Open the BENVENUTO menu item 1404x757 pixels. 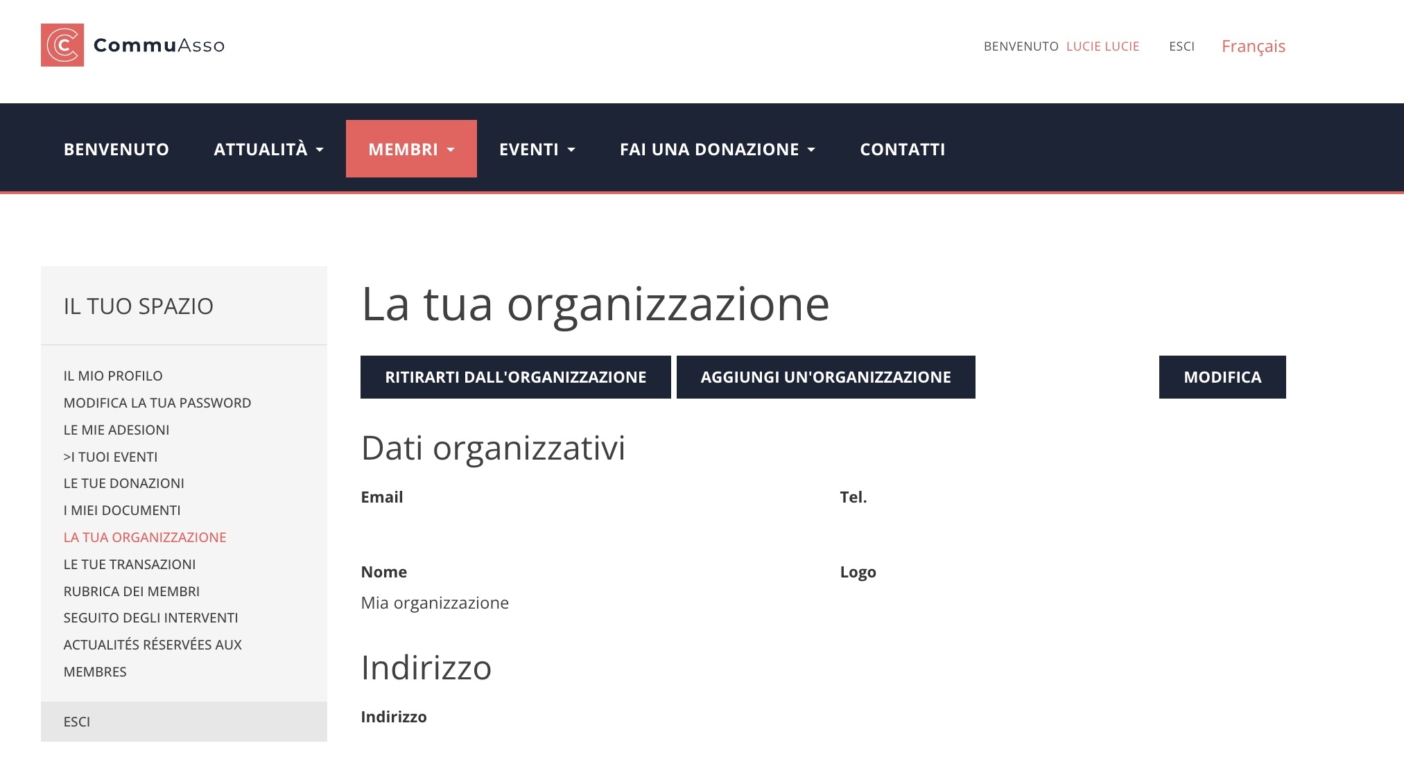[116, 148]
